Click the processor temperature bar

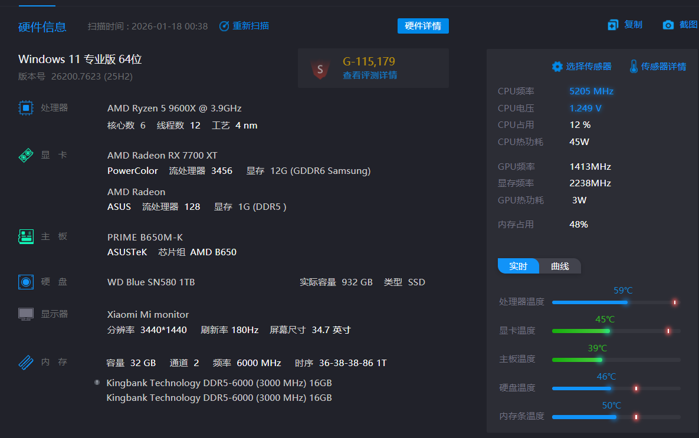pyautogui.click(x=590, y=302)
